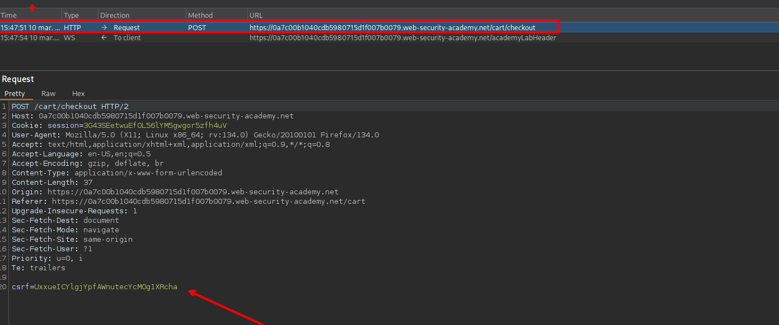Switch to the Pretty tab
Screen dimensions: 779x325
pos(15,94)
